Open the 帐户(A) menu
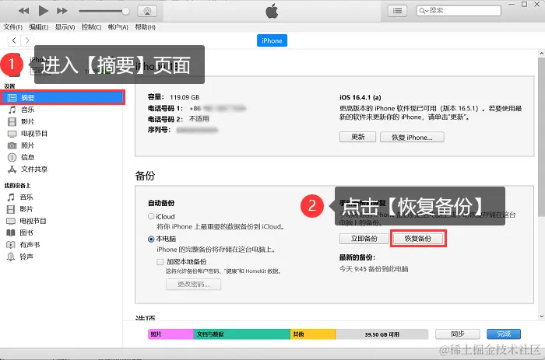 coord(118,27)
